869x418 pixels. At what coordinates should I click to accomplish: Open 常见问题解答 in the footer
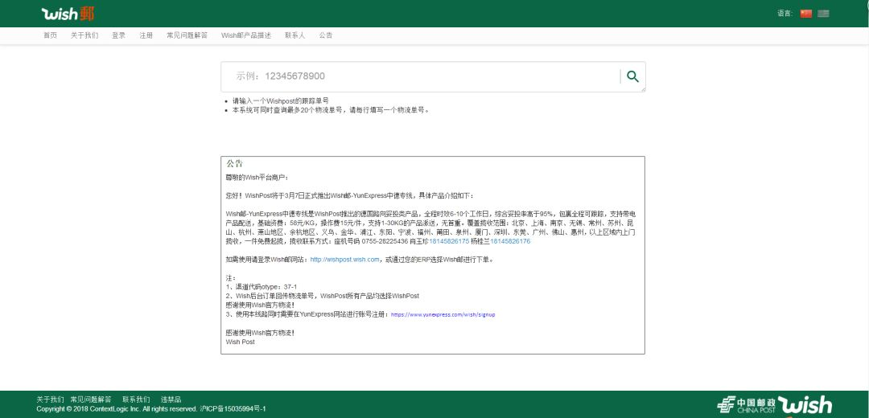[90, 400]
